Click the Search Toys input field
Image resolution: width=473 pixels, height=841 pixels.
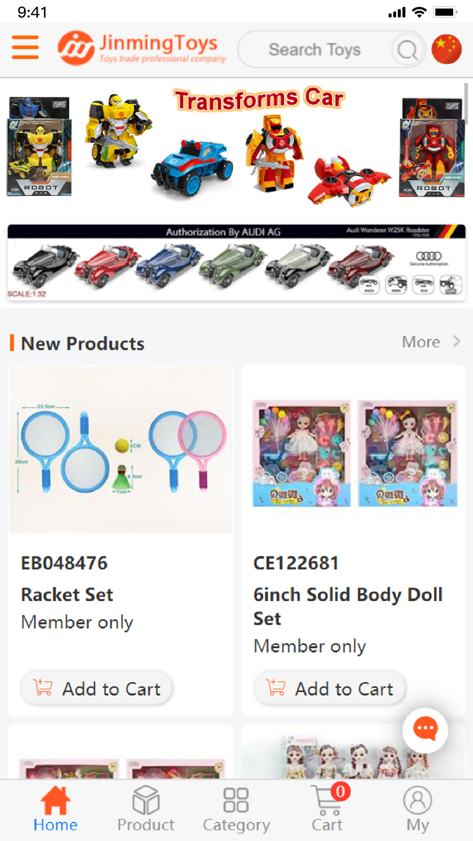(x=315, y=50)
